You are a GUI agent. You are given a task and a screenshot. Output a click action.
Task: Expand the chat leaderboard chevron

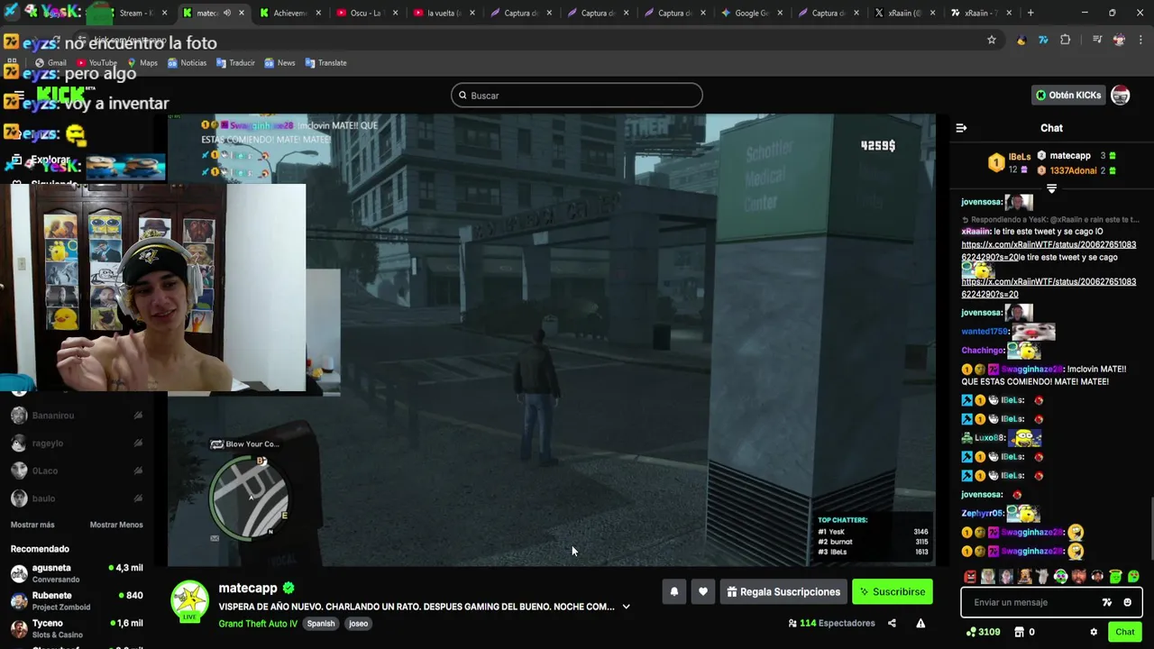(1051, 188)
